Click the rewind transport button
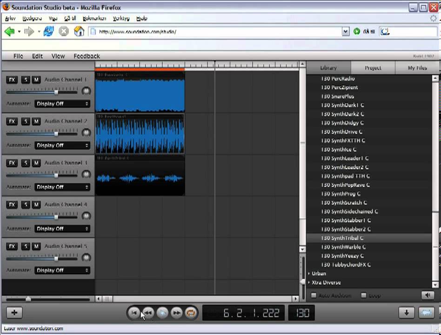Screen dimensions: 441x335 tap(148, 313)
